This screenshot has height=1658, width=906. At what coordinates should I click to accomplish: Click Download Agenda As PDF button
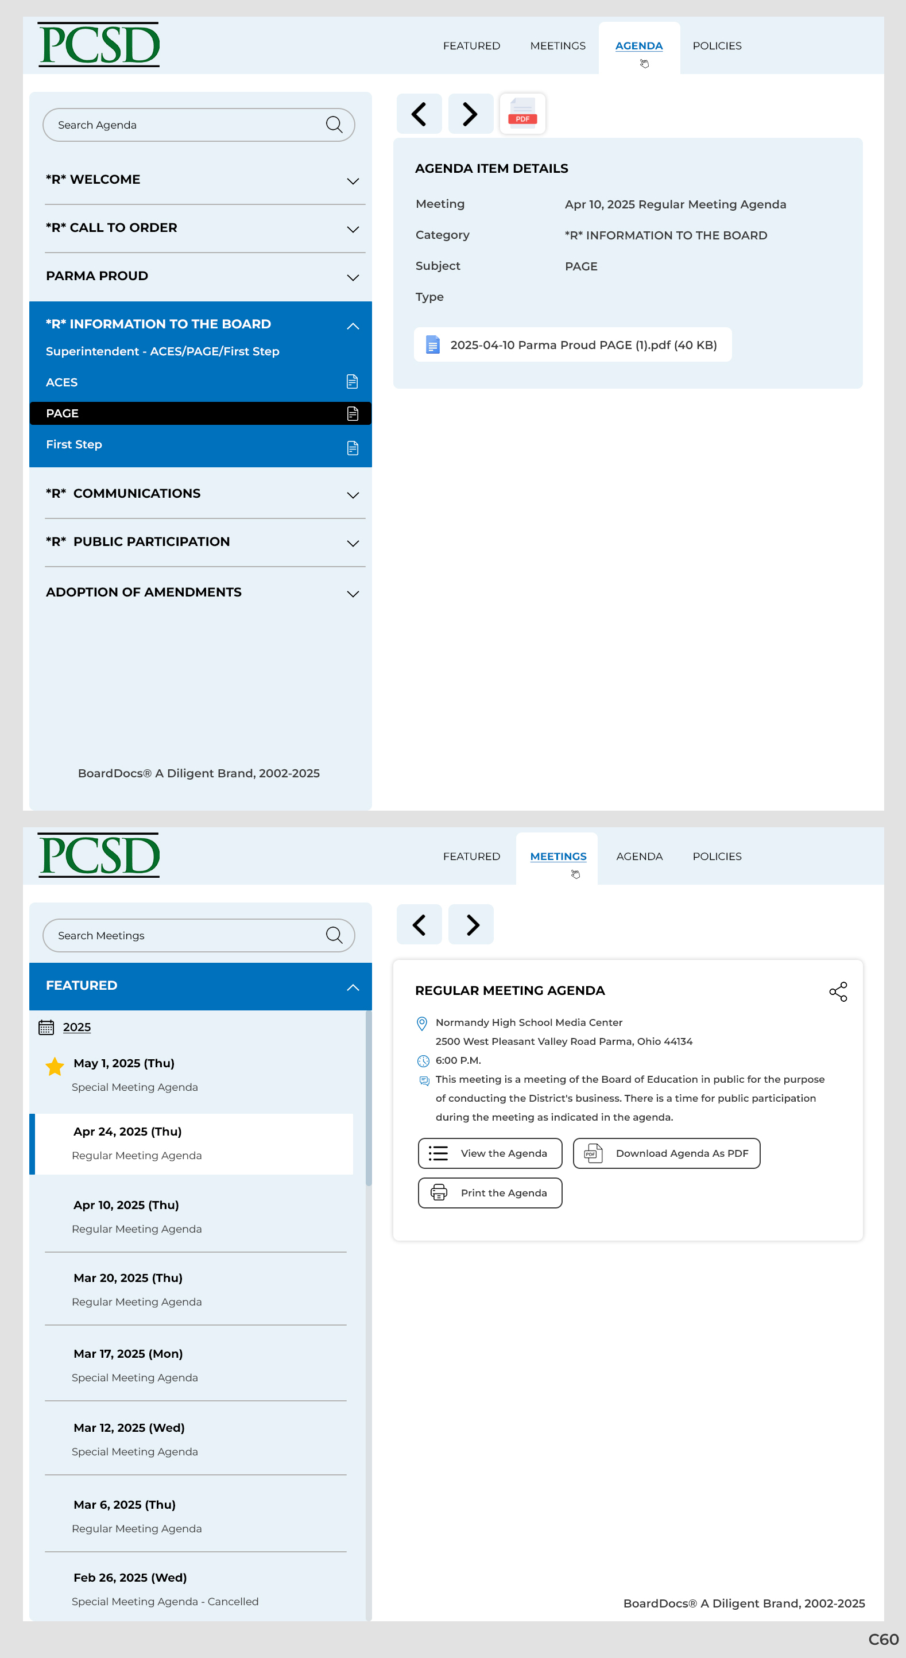click(667, 1153)
